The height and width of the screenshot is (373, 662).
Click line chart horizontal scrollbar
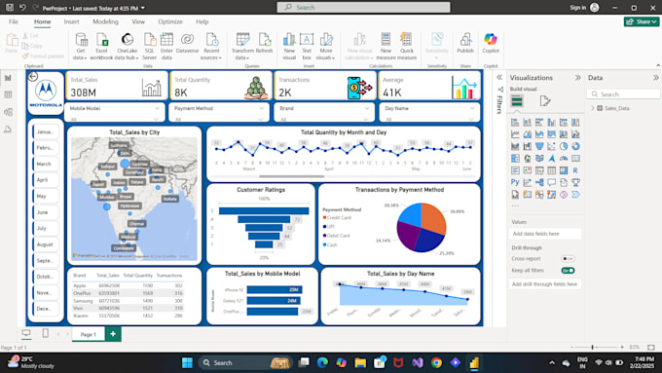[292, 176]
